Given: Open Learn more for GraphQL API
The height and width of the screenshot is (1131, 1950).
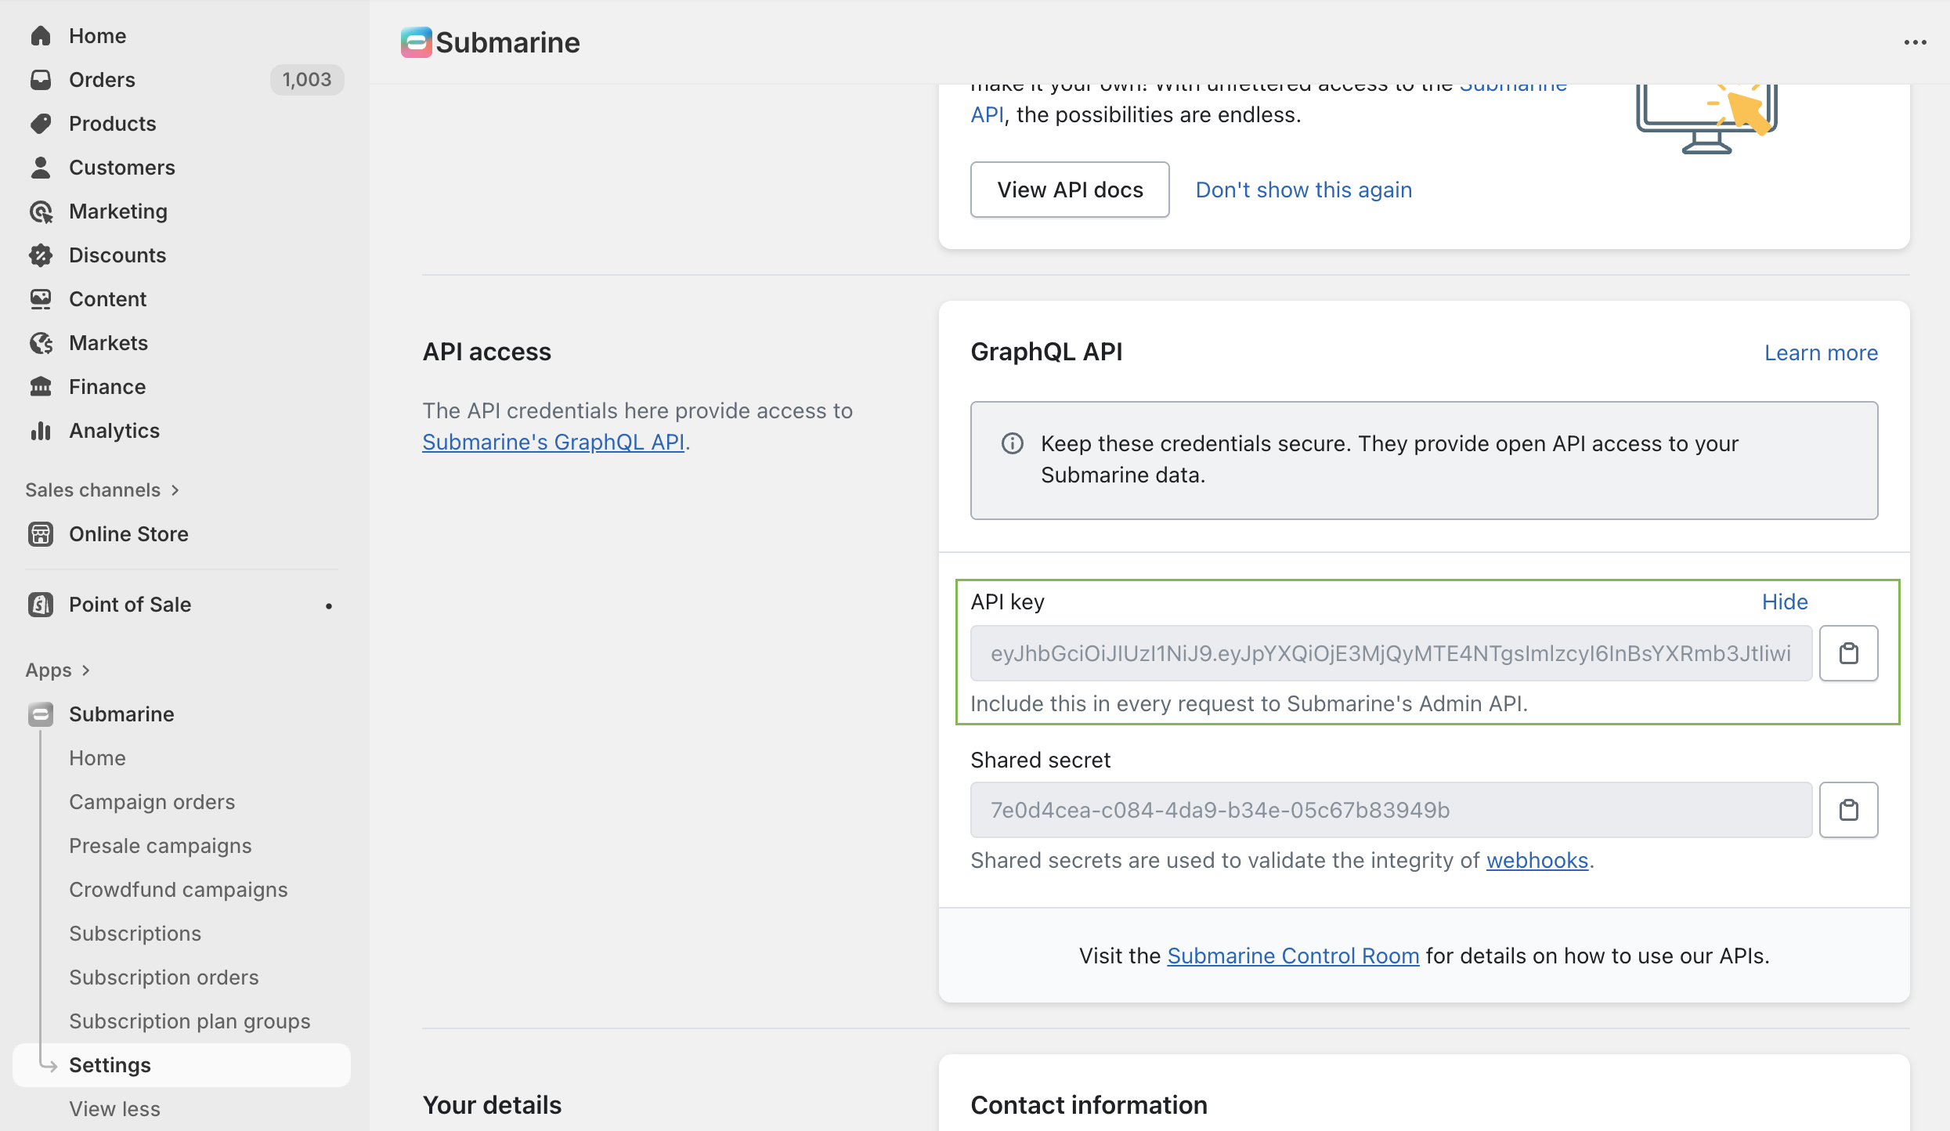Looking at the screenshot, I should 1820,352.
